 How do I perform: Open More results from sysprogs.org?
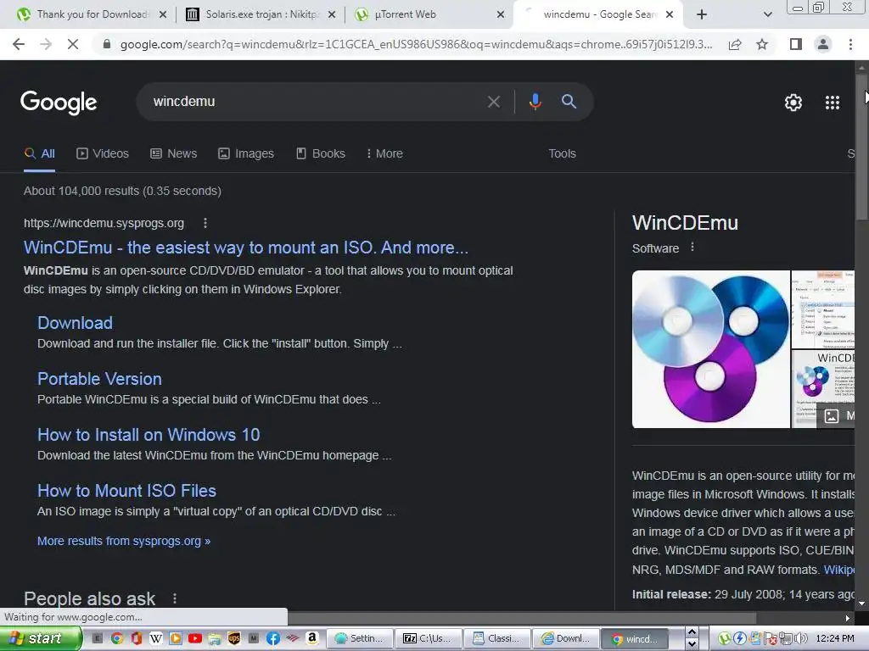click(x=124, y=541)
